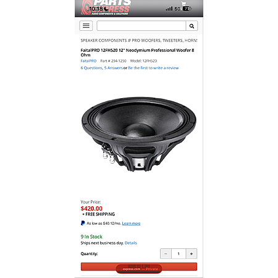This screenshot has width=278, height=278.
Task: Open 6 Questions, 5 Answers link
Action: coord(102,68)
